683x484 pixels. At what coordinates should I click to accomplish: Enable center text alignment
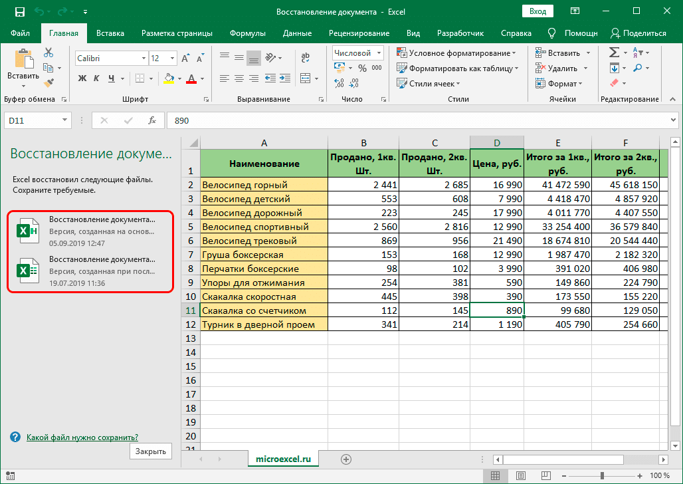[x=238, y=78]
